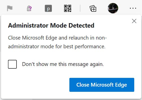Screen dimensions: 142x100
Task: Expand the ellipsis browser menu
Action: tap(133, 8)
